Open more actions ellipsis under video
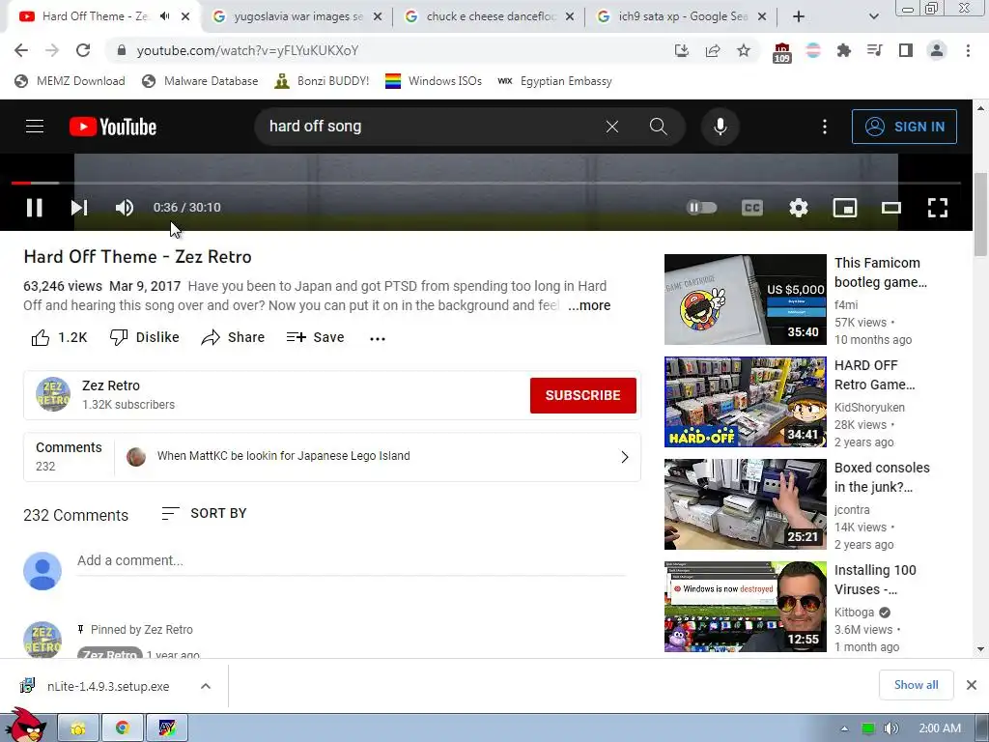 [378, 339]
